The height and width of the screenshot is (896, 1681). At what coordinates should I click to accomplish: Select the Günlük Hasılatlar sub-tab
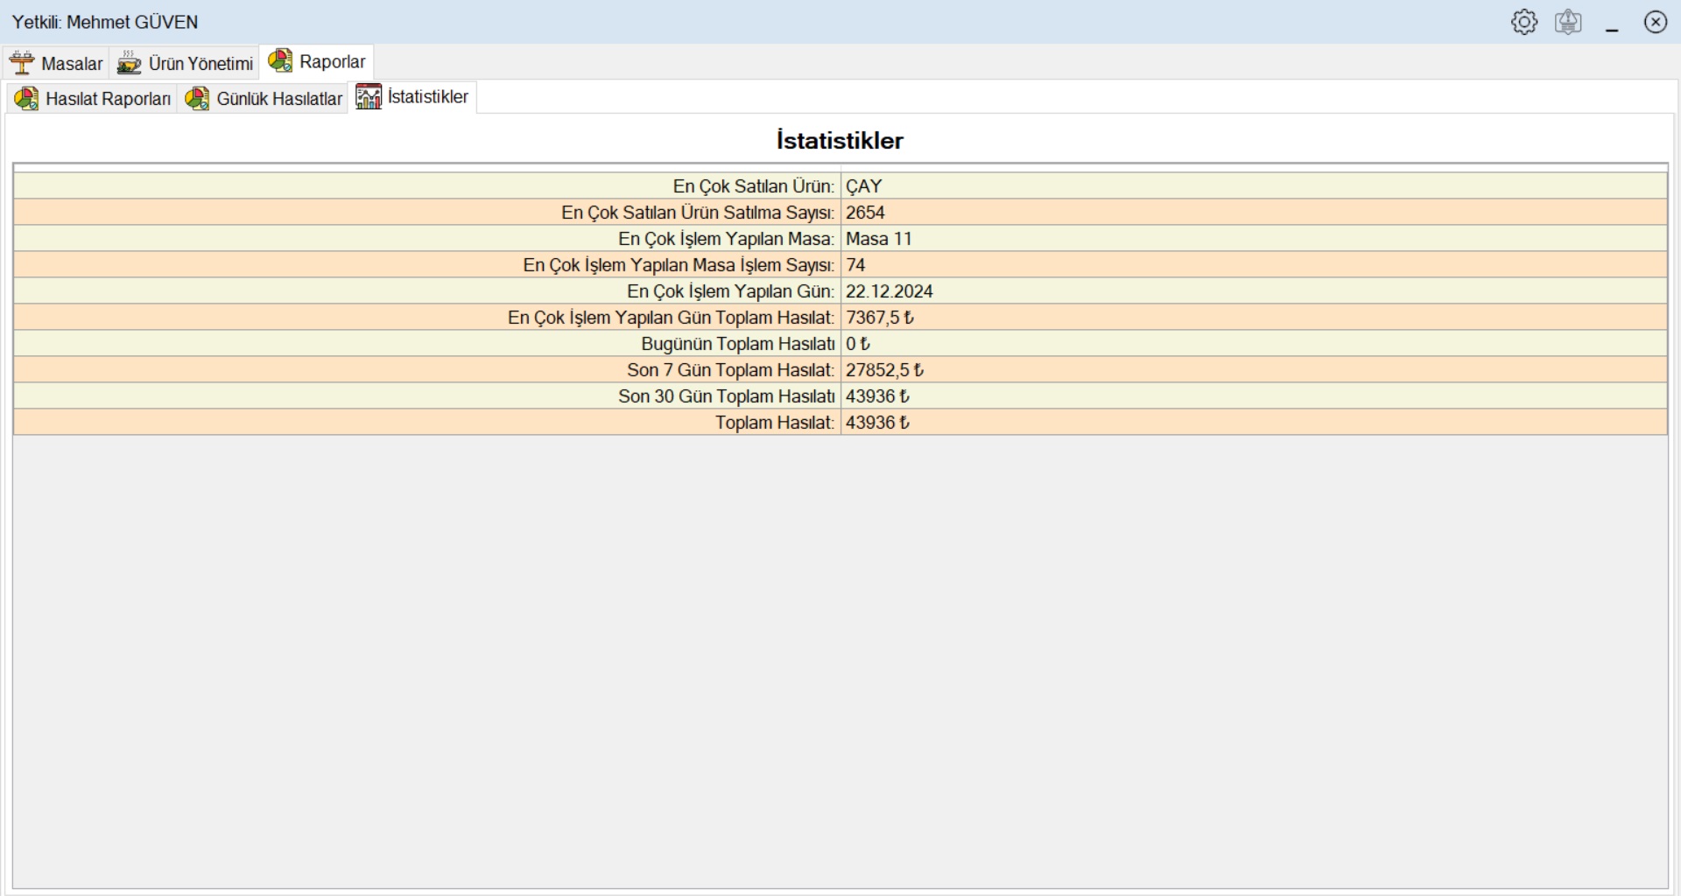click(x=279, y=99)
